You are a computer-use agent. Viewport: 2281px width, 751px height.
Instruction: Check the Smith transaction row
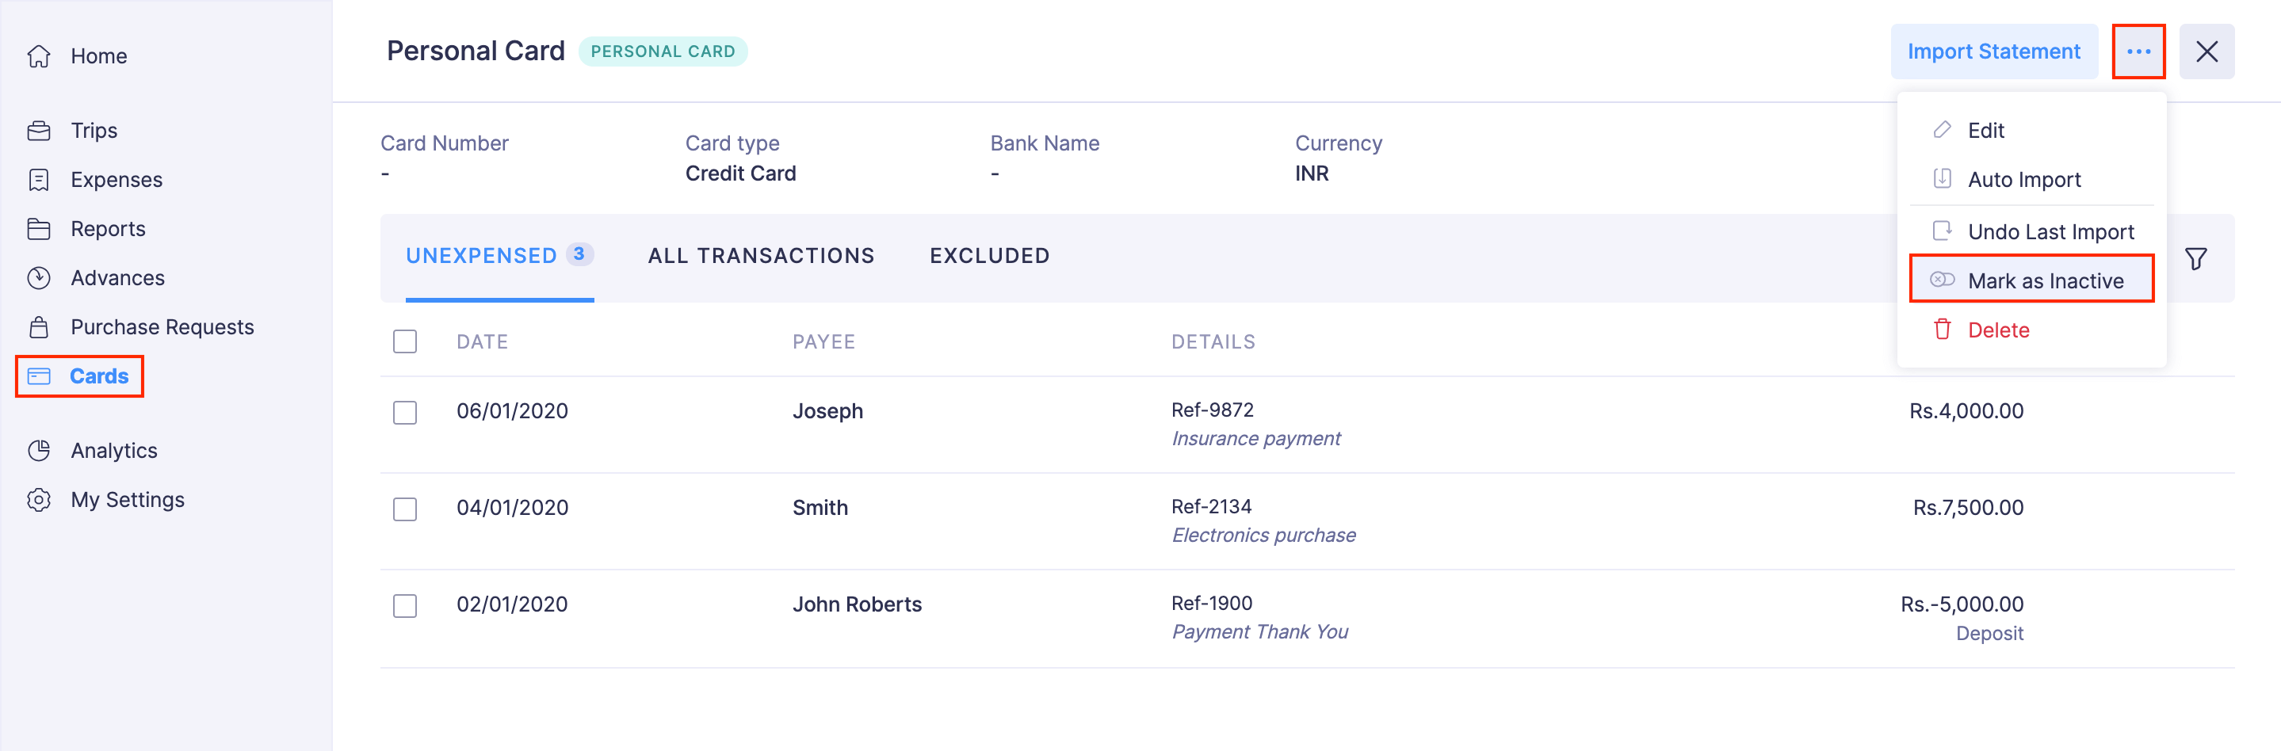point(405,509)
